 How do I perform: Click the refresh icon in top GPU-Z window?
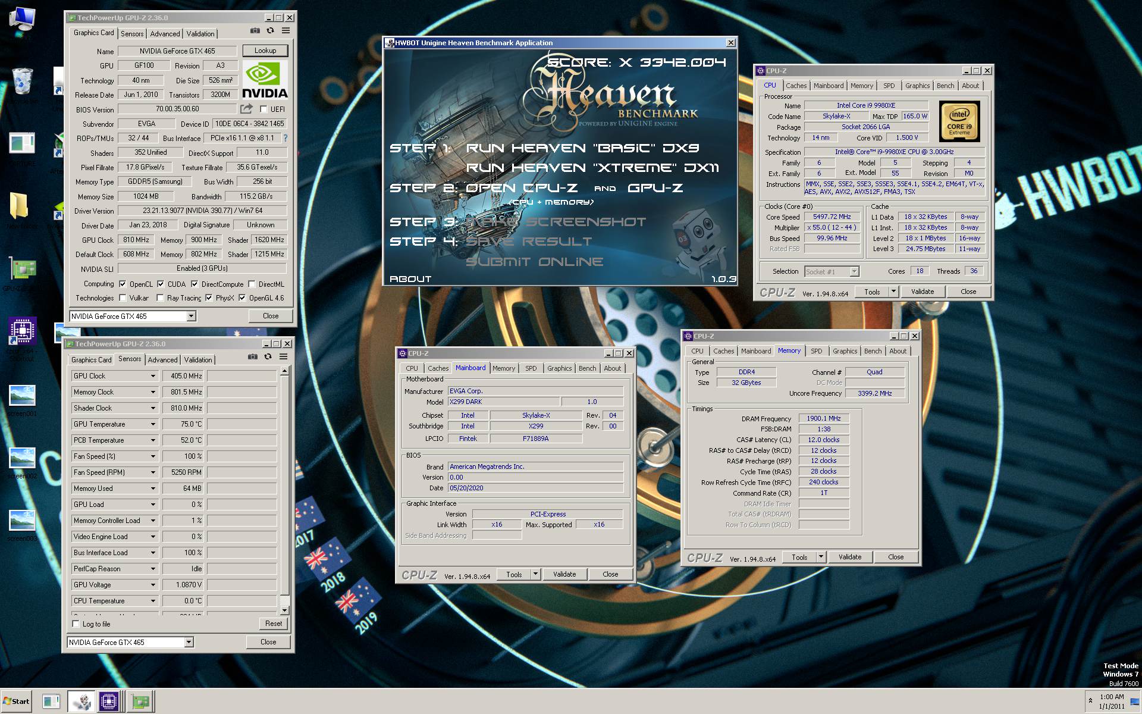tap(270, 31)
